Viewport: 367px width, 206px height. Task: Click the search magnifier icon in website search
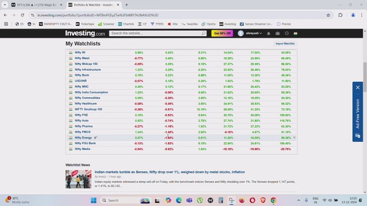click(204, 33)
